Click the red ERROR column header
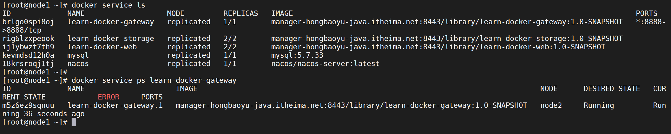This screenshot has width=671, height=134. (x=108, y=97)
